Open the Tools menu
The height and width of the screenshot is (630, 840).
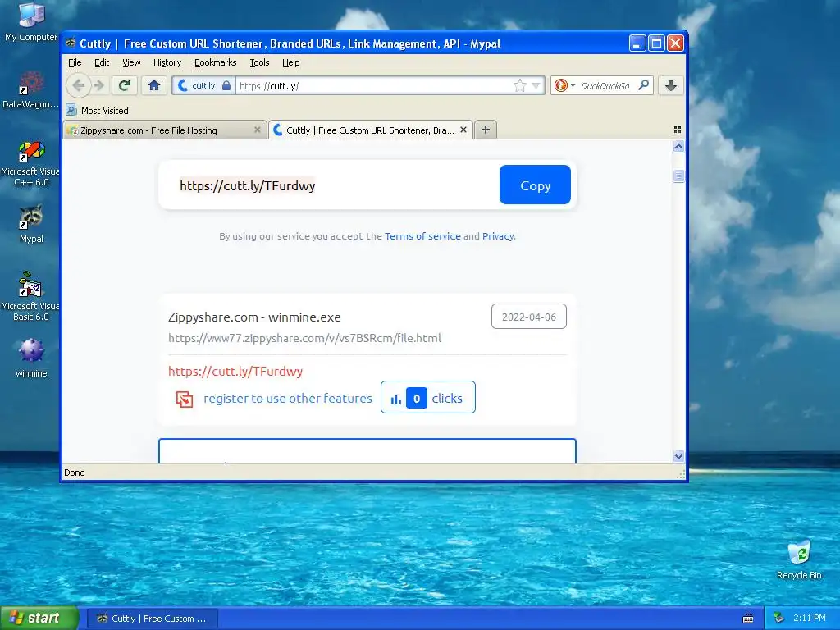259,62
